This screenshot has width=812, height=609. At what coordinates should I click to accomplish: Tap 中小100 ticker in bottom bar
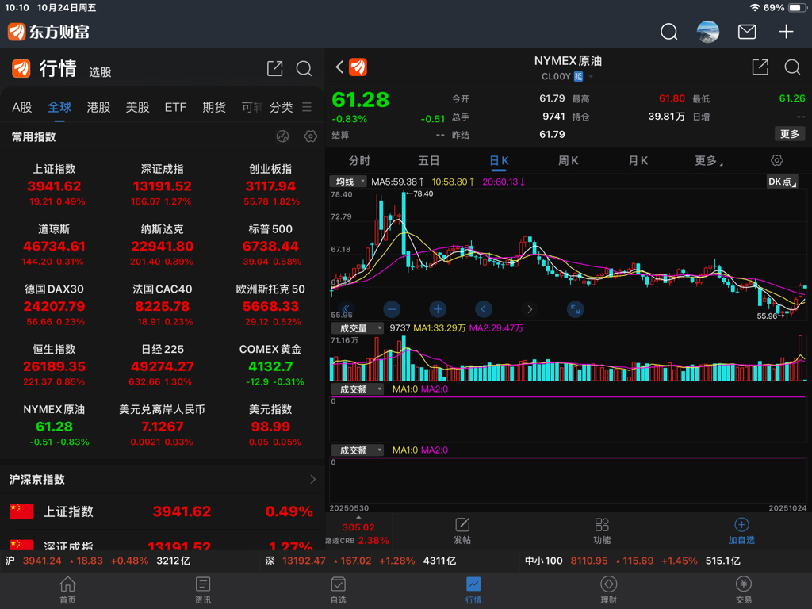632,561
